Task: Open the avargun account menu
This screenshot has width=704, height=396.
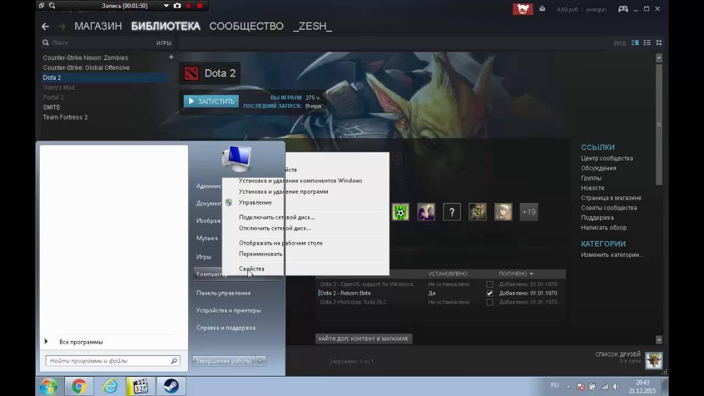Action: tap(596, 9)
